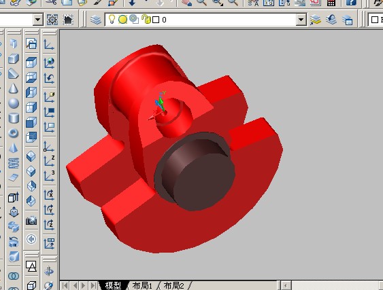Switch to Bottom view
The width and height of the screenshot is (383, 290).
31,77
